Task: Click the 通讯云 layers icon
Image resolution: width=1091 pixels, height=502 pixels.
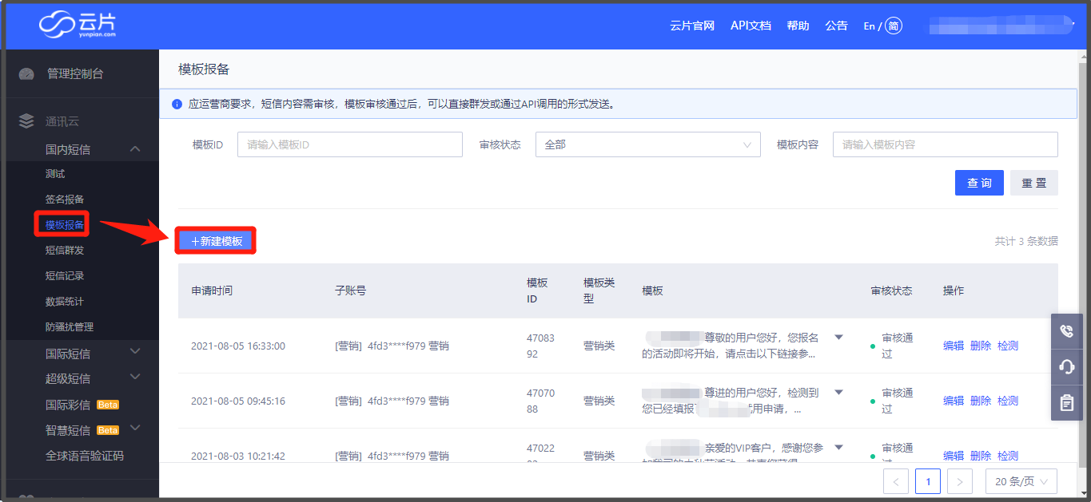Action: [26, 121]
